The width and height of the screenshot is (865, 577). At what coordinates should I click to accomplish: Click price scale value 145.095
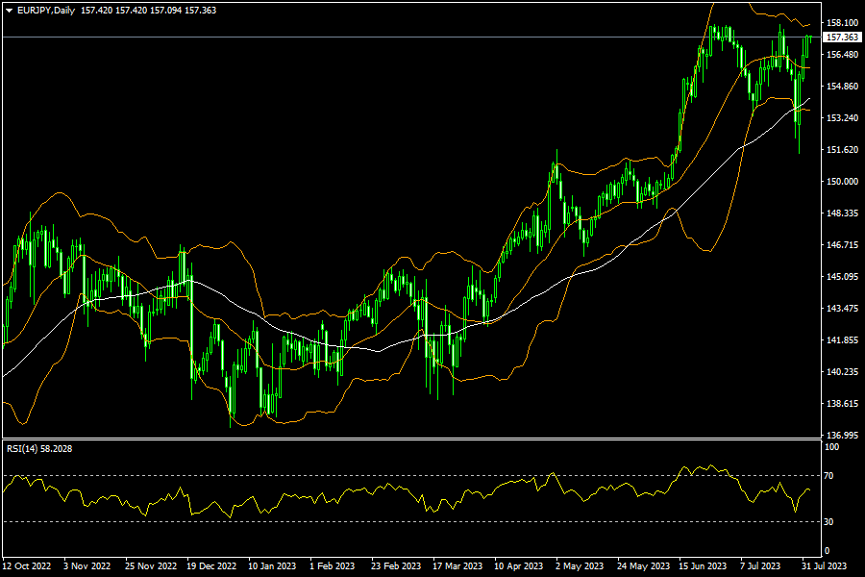click(x=842, y=277)
